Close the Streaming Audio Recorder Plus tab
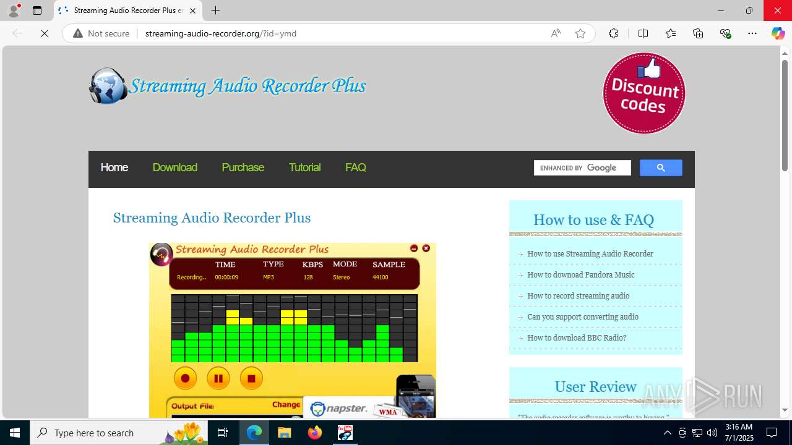The height and width of the screenshot is (445, 792). point(193,11)
